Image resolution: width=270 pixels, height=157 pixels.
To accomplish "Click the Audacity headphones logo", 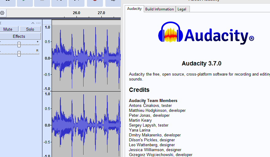I will click(x=170, y=32).
